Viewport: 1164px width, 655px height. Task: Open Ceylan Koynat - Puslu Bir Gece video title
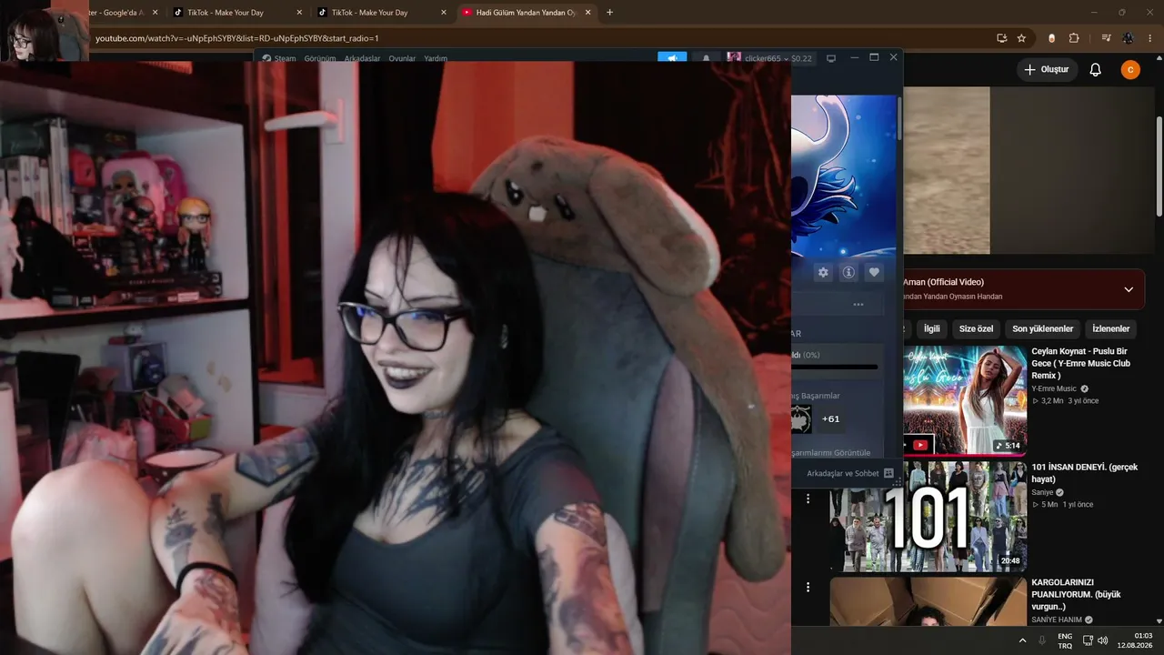point(1082,363)
